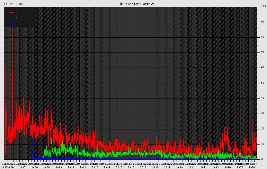The image size is (267, 169).
Task: Click the y-axis value "80"
Action: tap(263, 37)
